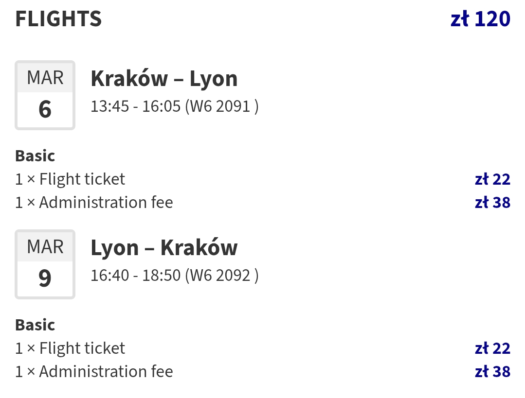This screenshot has height=398, width=525.
Task: Click outbound administration fee zł 38
Action: click(x=492, y=203)
